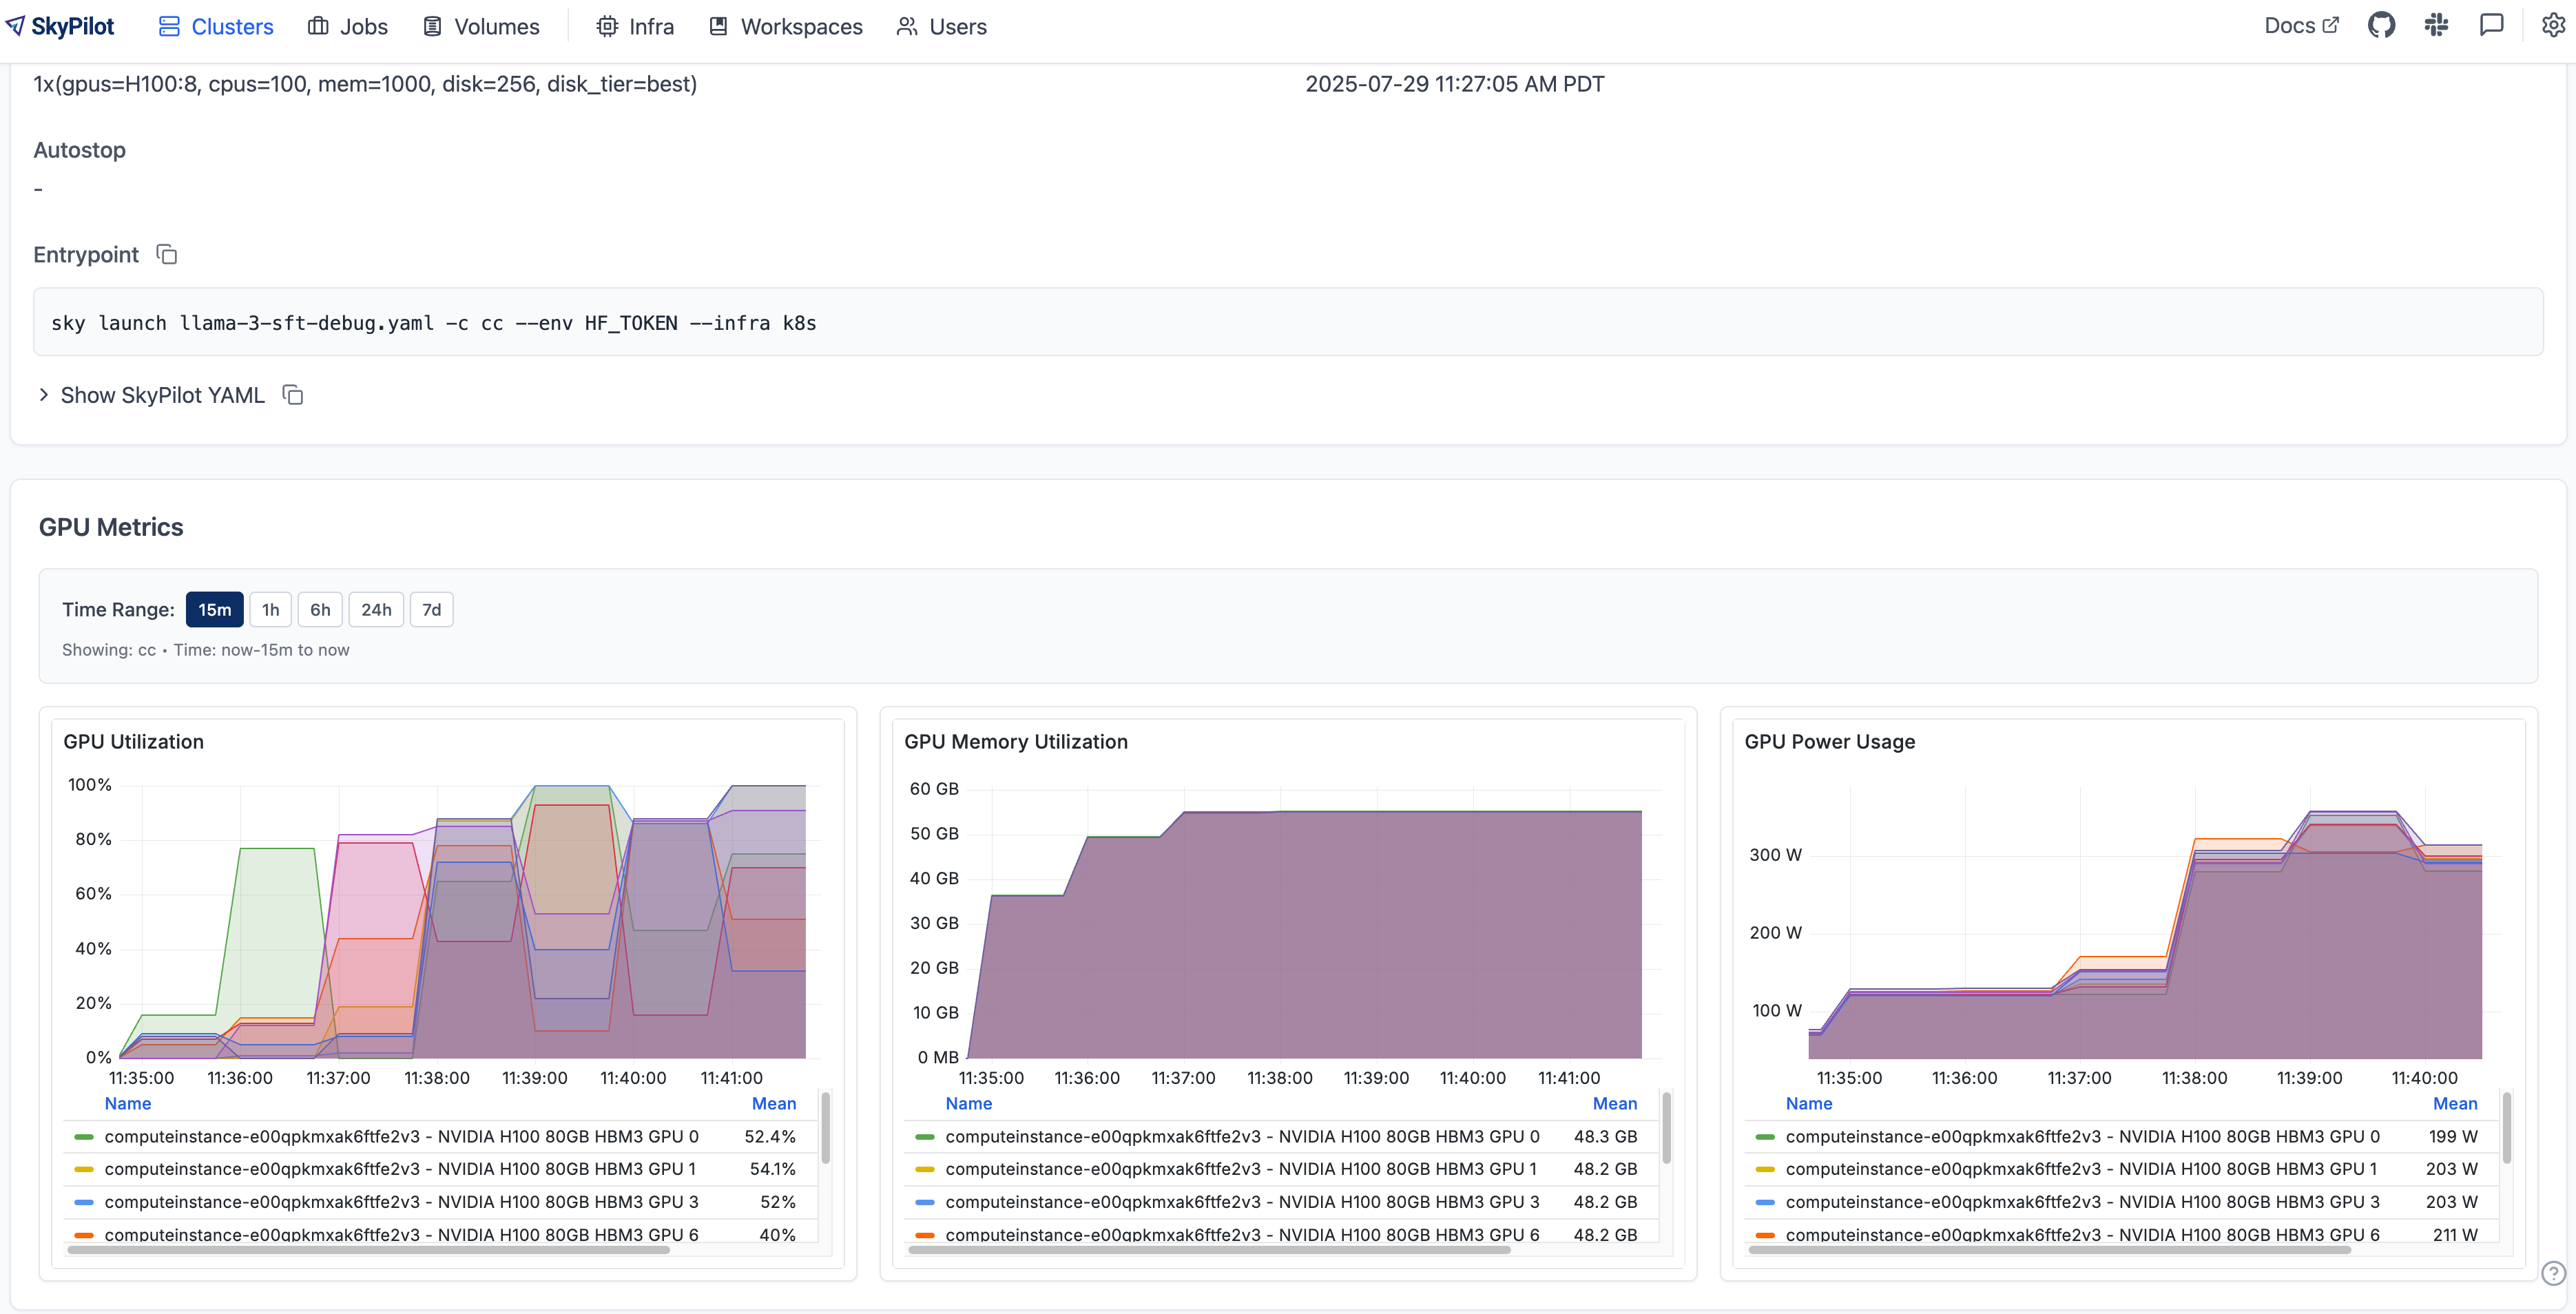Open the GitHub repository icon
The width and height of the screenshot is (2576, 1314).
click(x=2381, y=26)
